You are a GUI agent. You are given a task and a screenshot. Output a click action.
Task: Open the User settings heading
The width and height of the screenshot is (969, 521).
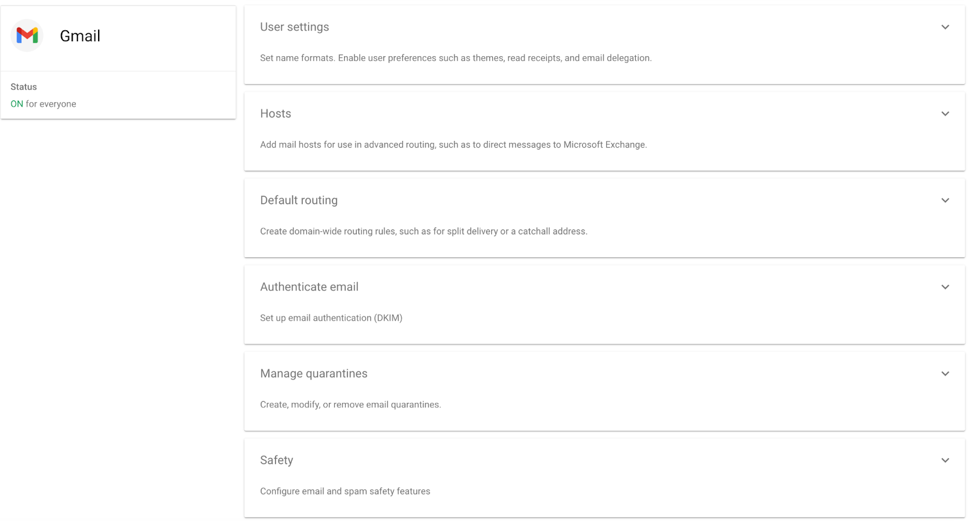[x=294, y=27]
